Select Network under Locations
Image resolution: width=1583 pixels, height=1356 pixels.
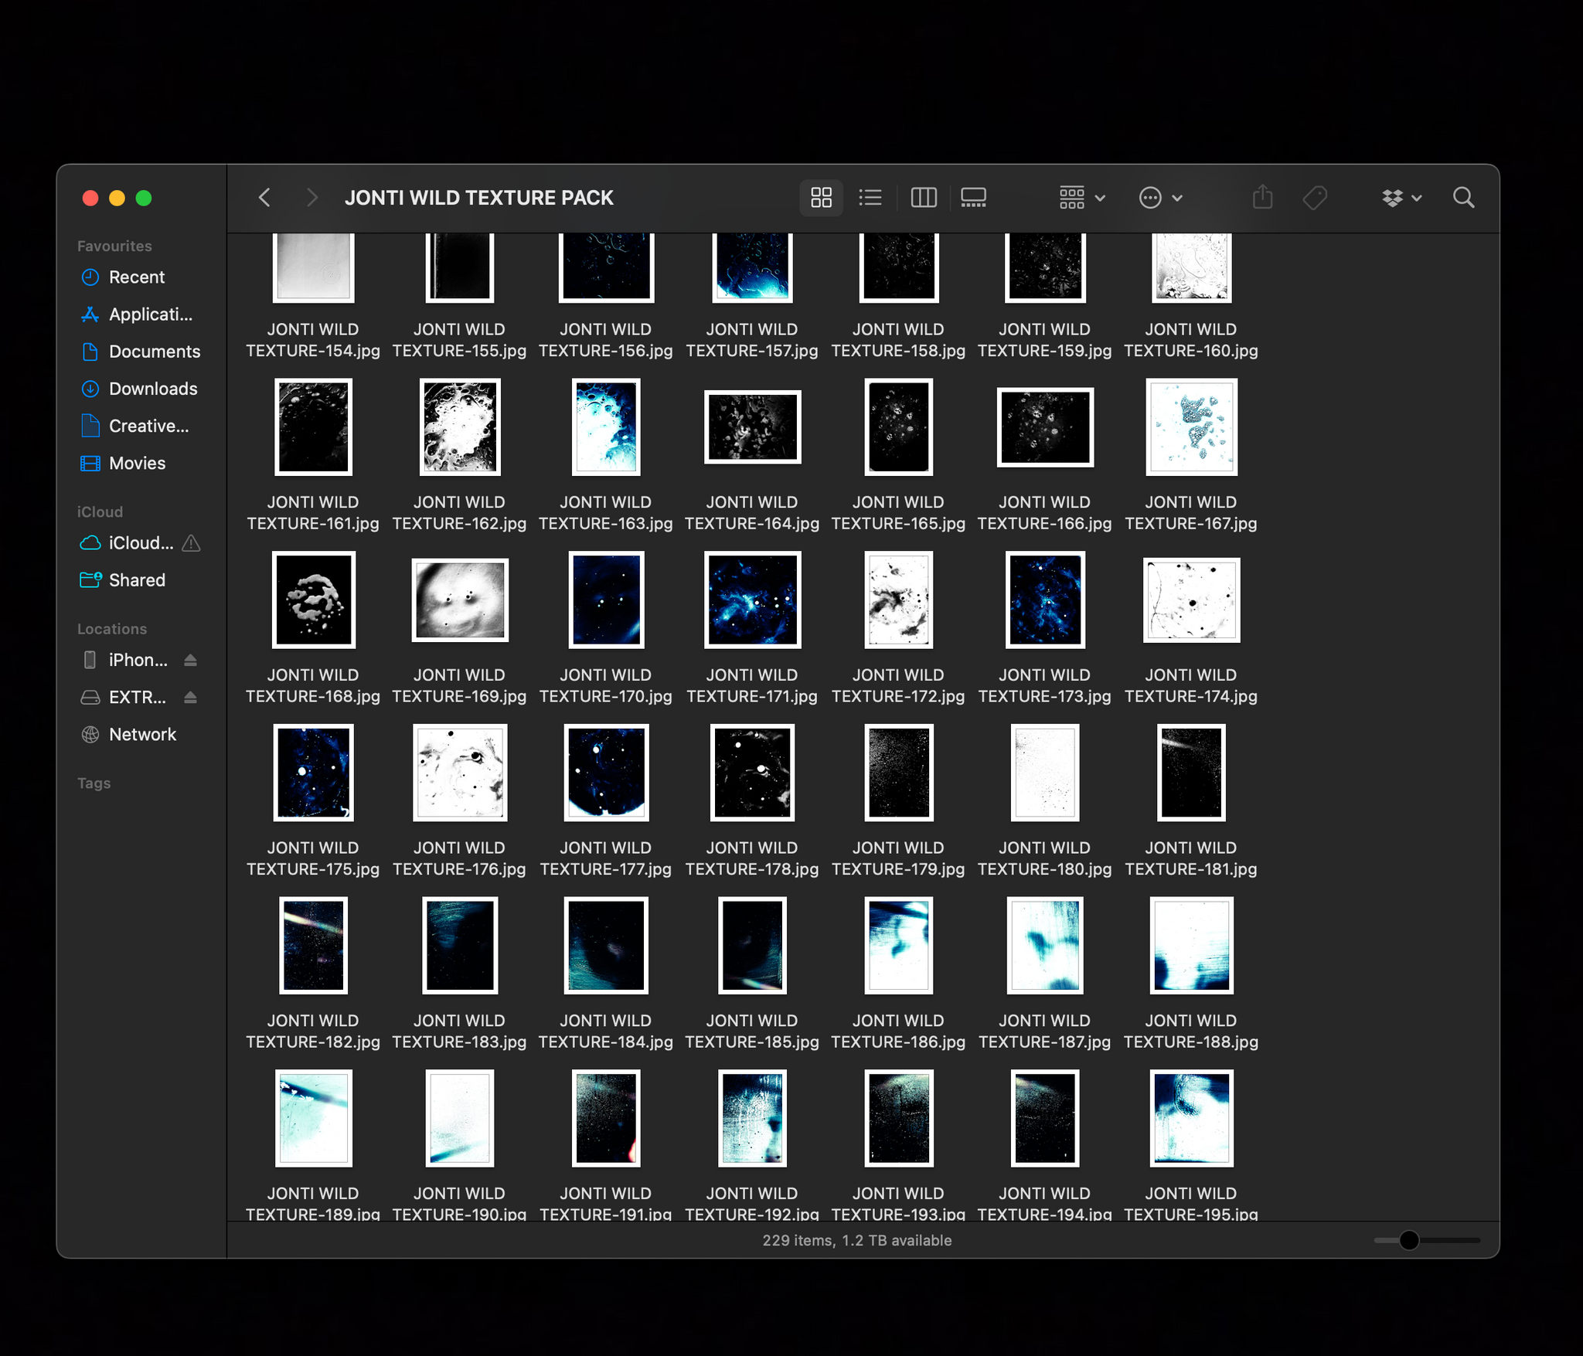[142, 735]
